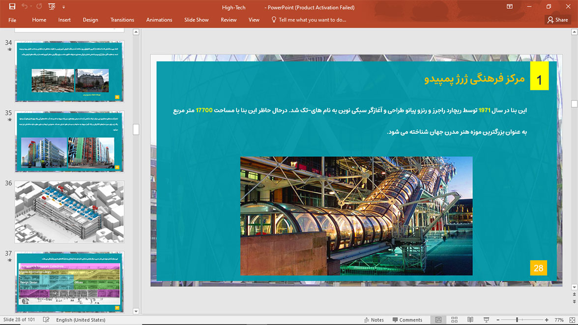Undo the last action
Screen dimensions: 578x325
pos(25,7)
